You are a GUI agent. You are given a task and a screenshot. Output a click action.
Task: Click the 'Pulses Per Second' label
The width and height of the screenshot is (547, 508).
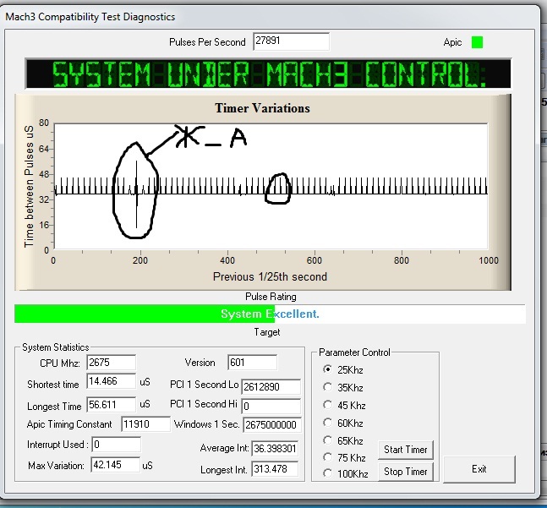point(207,42)
